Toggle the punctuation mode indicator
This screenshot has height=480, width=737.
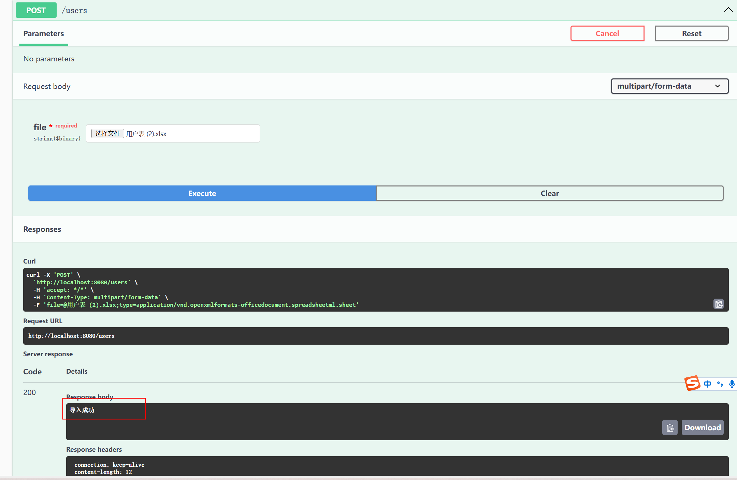pos(720,384)
